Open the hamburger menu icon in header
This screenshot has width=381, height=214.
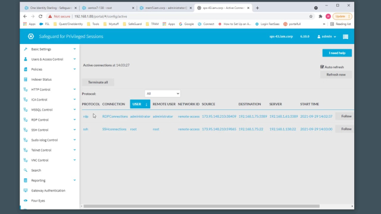tap(345, 37)
